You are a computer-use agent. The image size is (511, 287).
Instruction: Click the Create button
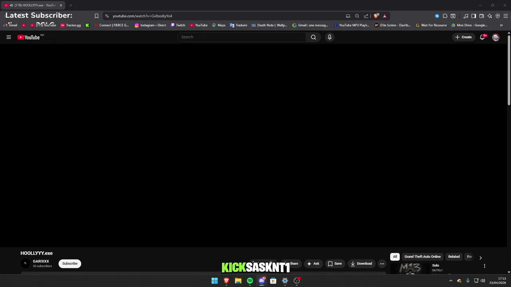tap(463, 37)
